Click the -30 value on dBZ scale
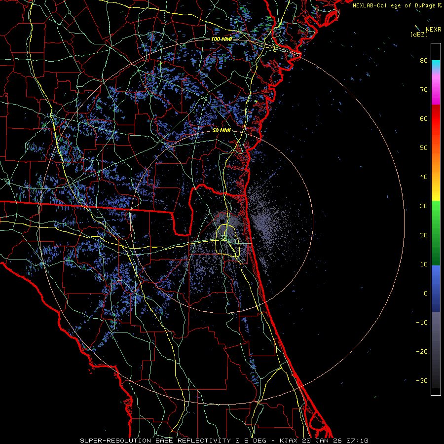Screen dimensions: 444x444 pos(422,380)
